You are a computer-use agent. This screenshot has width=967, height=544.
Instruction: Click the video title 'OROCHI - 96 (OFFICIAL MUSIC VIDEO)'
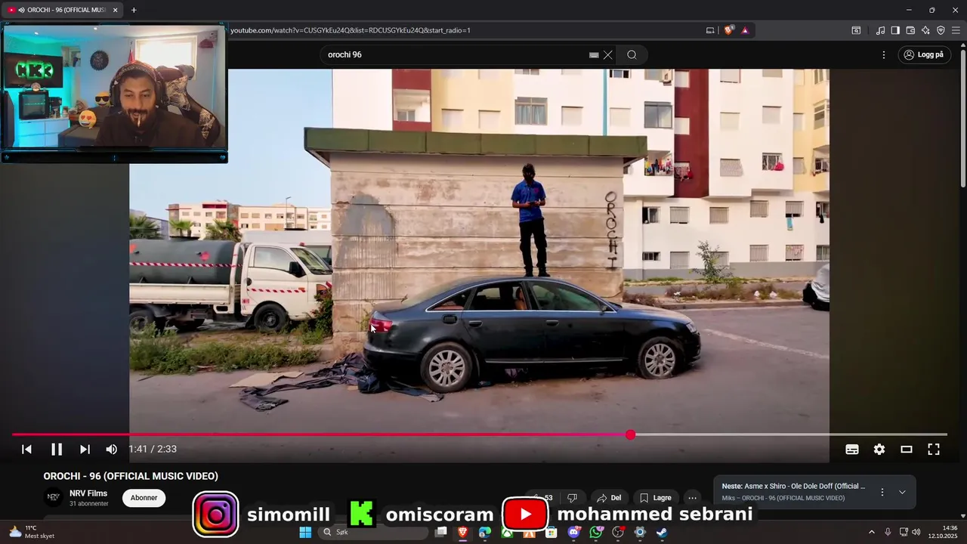[131, 476]
